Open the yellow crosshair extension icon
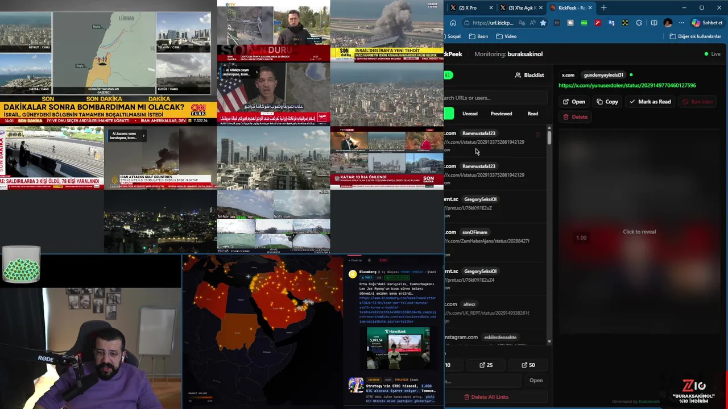 point(625,23)
